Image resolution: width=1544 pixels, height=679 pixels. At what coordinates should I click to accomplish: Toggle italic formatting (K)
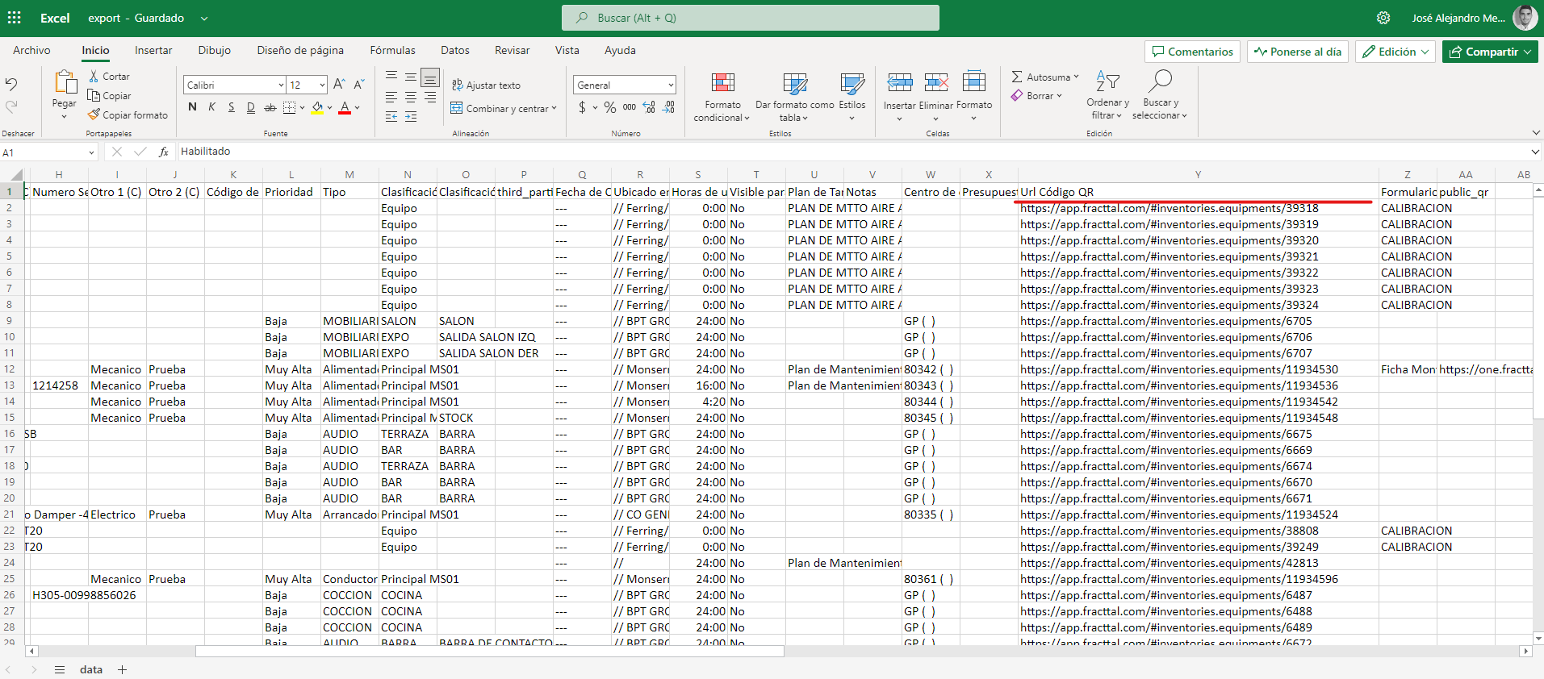(x=211, y=107)
